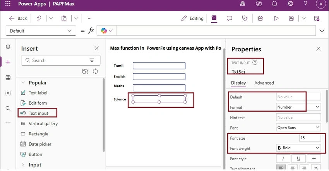Collapse the Popular section
The height and width of the screenshot is (171, 329).
pos(23,83)
